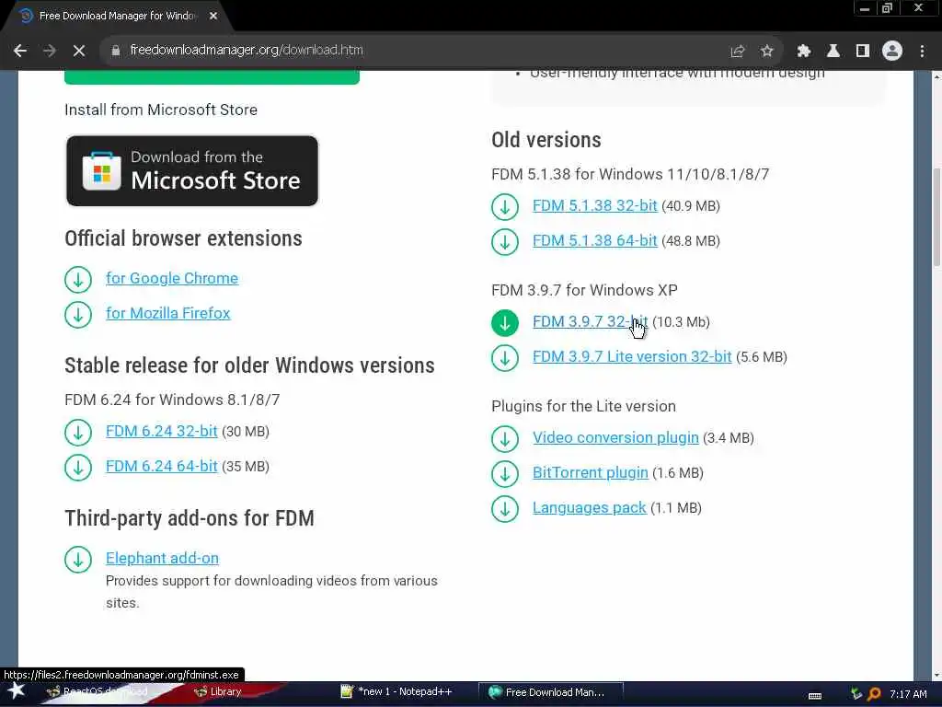This screenshot has width=942, height=707.
Task: Click the download icon next to BitTorrent plugin
Action: pos(505,474)
